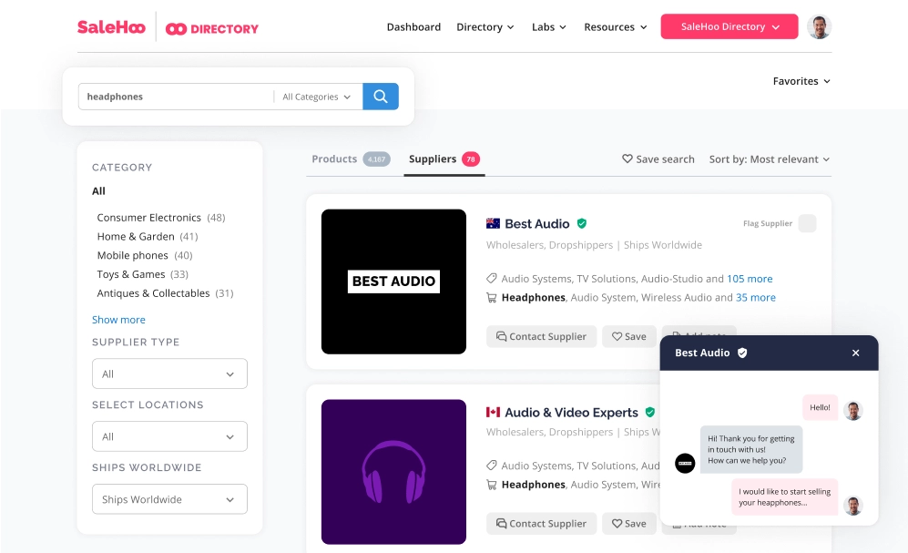Open the Sort by Most relevant dropdown
Screen dimensions: 908x553
pyautogui.click(x=770, y=159)
